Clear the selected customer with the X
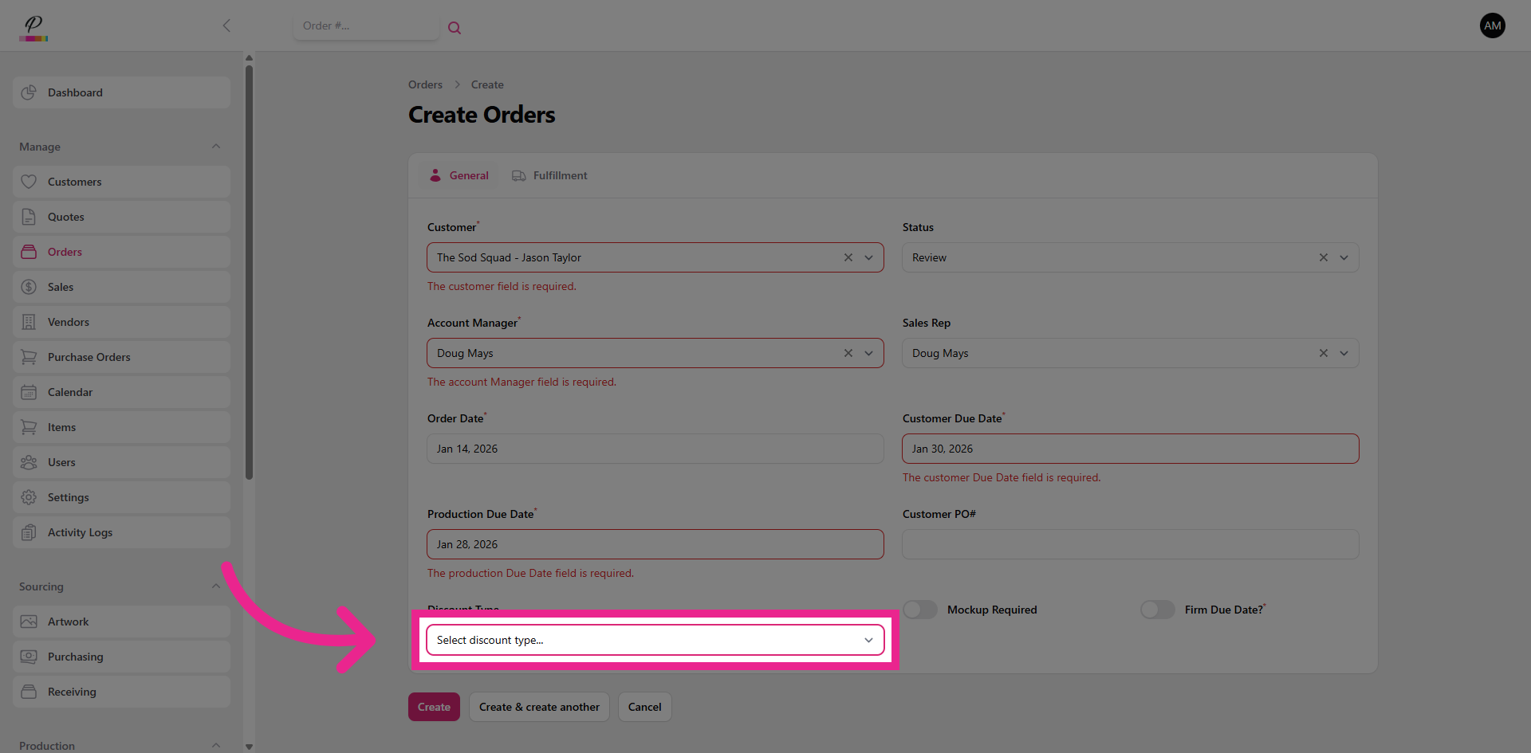The image size is (1531, 753). (x=848, y=257)
